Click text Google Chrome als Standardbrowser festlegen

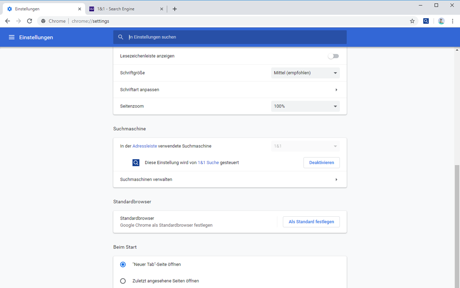(166, 225)
